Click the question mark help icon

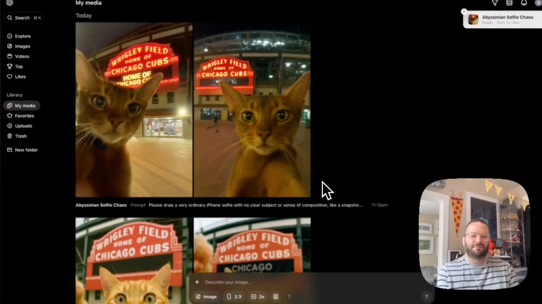pyautogui.click(x=289, y=297)
